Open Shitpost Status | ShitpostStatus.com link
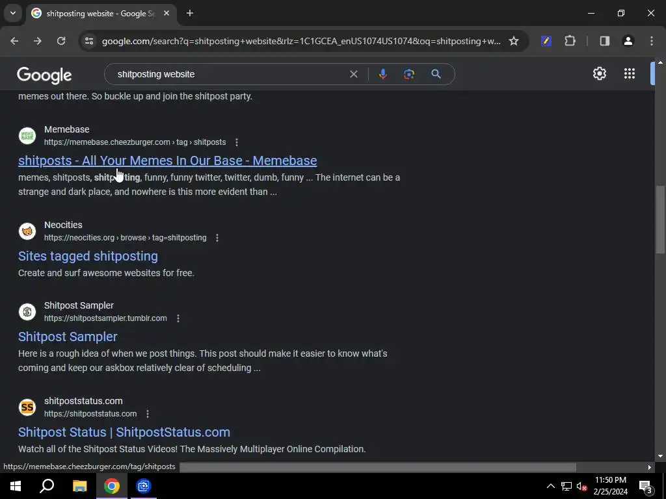 pos(124,432)
